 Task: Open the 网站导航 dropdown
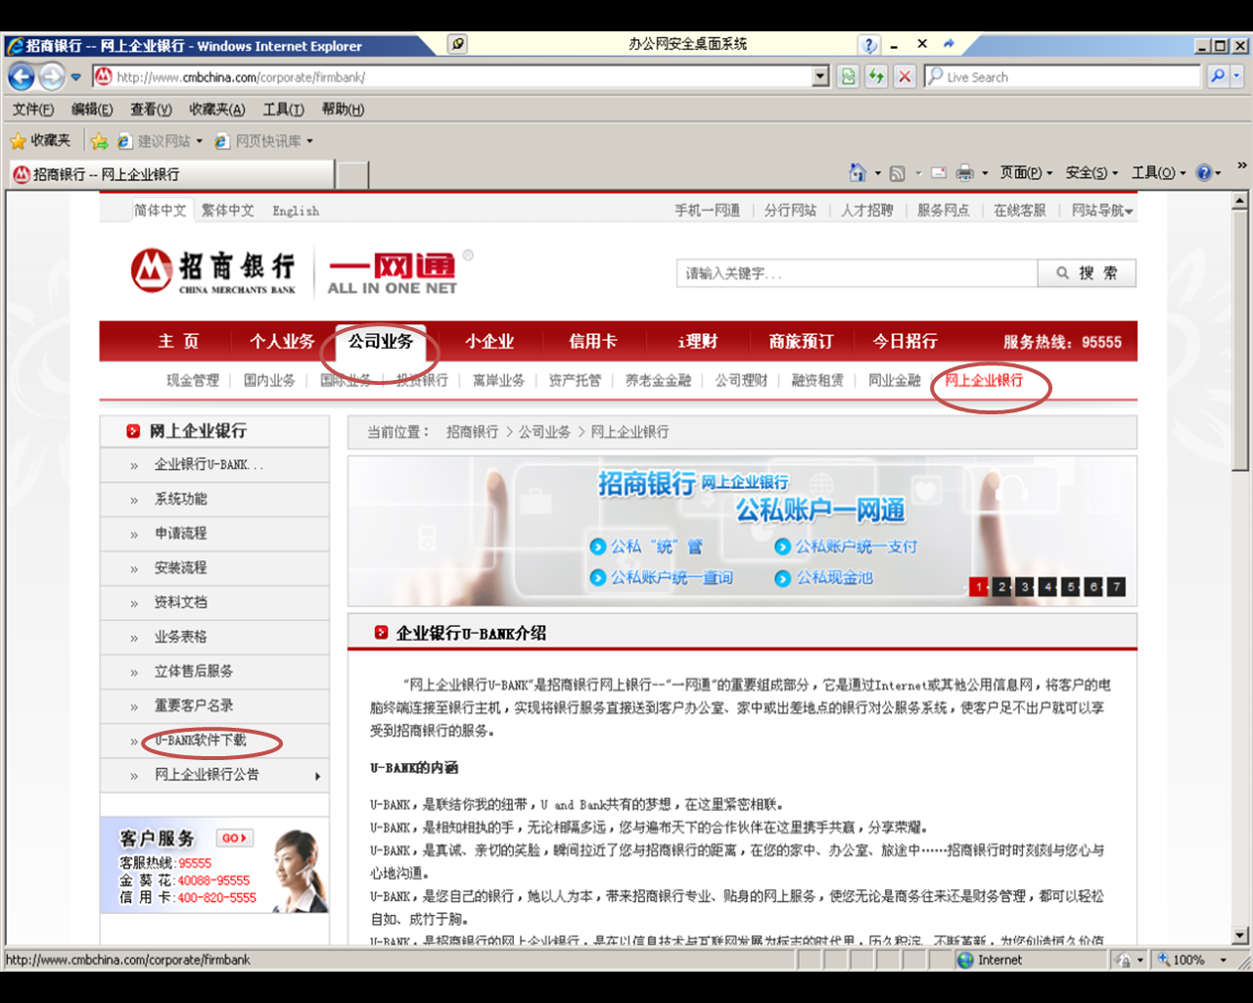click(x=1101, y=211)
